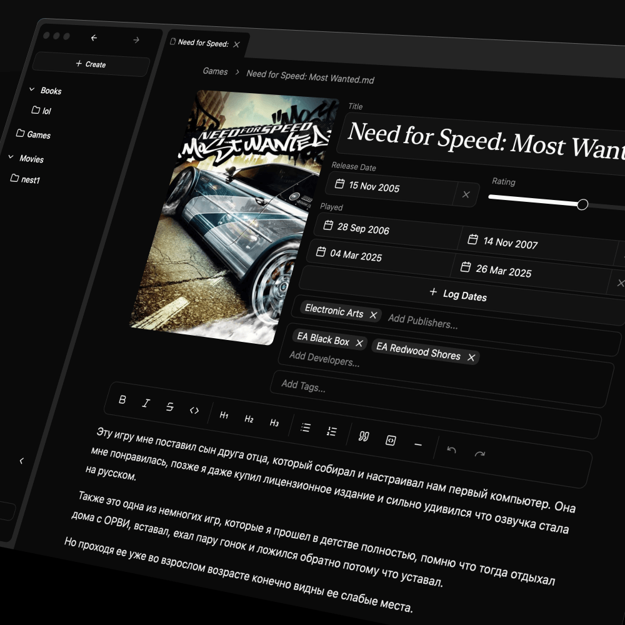
Task: Click the Add Tags input field
Action: point(375,391)
